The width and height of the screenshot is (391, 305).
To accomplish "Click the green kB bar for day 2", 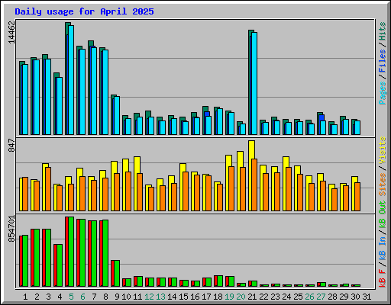I will point(37,258).
